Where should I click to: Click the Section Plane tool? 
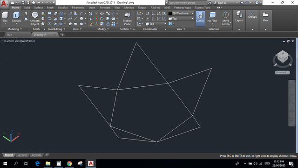pyautogui.click(x=127, y=19)
